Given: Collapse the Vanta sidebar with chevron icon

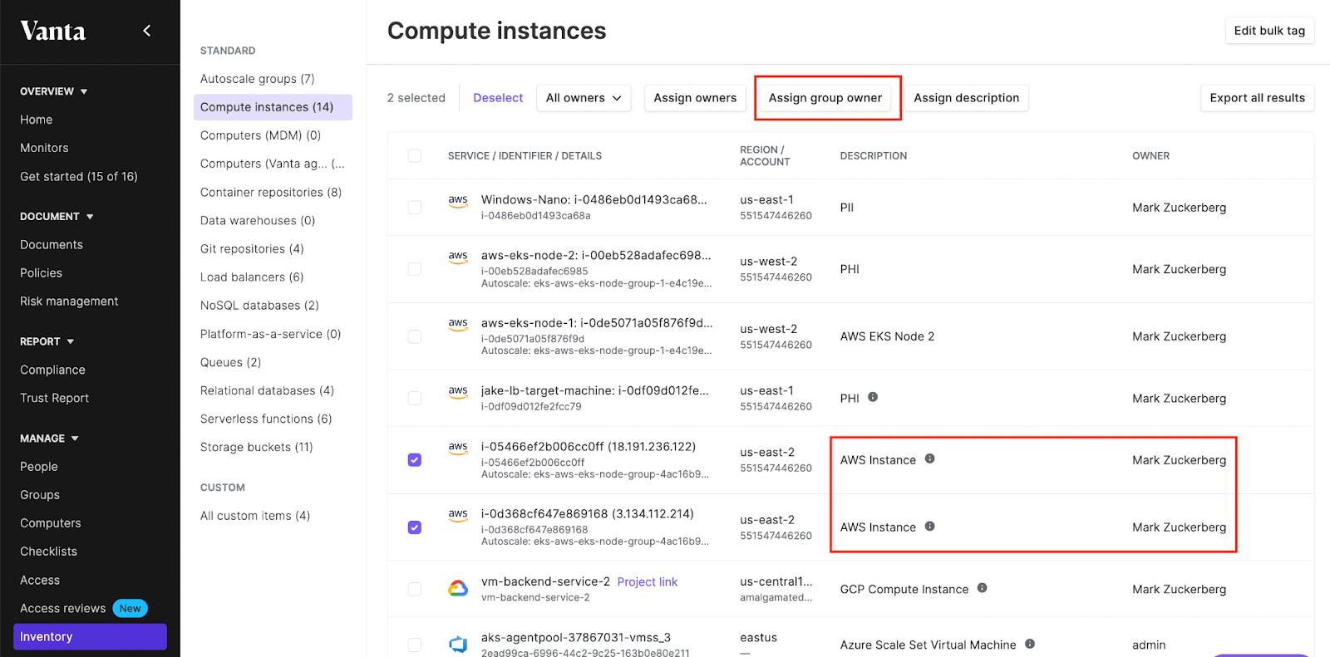Looking at the screenshot, I should click(x=147, y=31).
